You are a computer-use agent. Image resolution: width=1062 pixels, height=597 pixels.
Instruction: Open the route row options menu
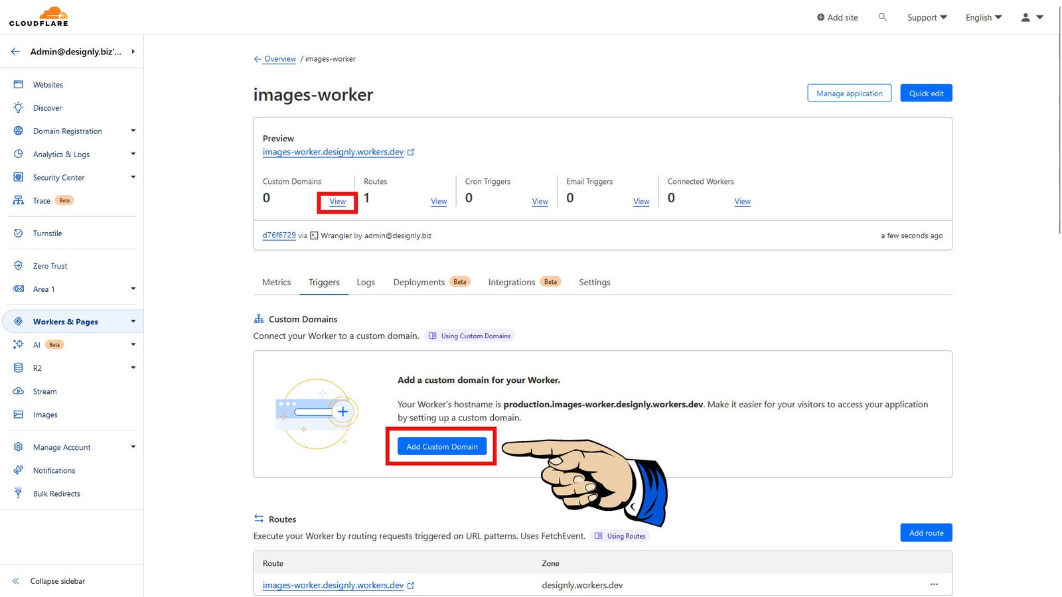(934, 584)
